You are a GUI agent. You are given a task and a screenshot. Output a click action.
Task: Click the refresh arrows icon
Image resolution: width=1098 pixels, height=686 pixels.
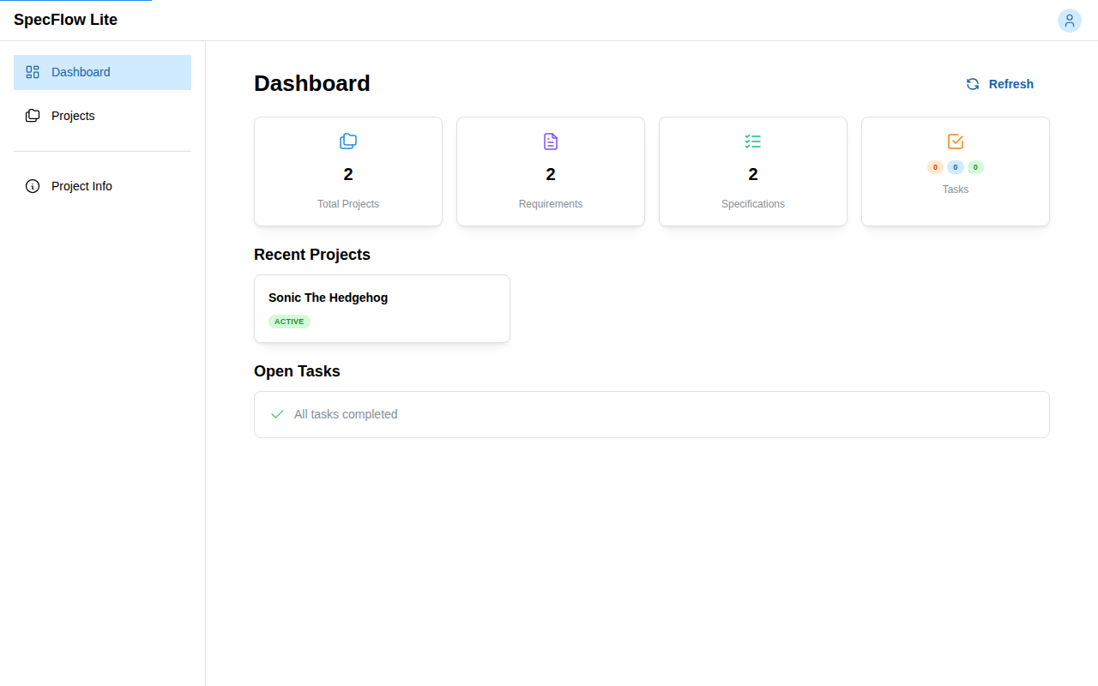tap(973, 84)
